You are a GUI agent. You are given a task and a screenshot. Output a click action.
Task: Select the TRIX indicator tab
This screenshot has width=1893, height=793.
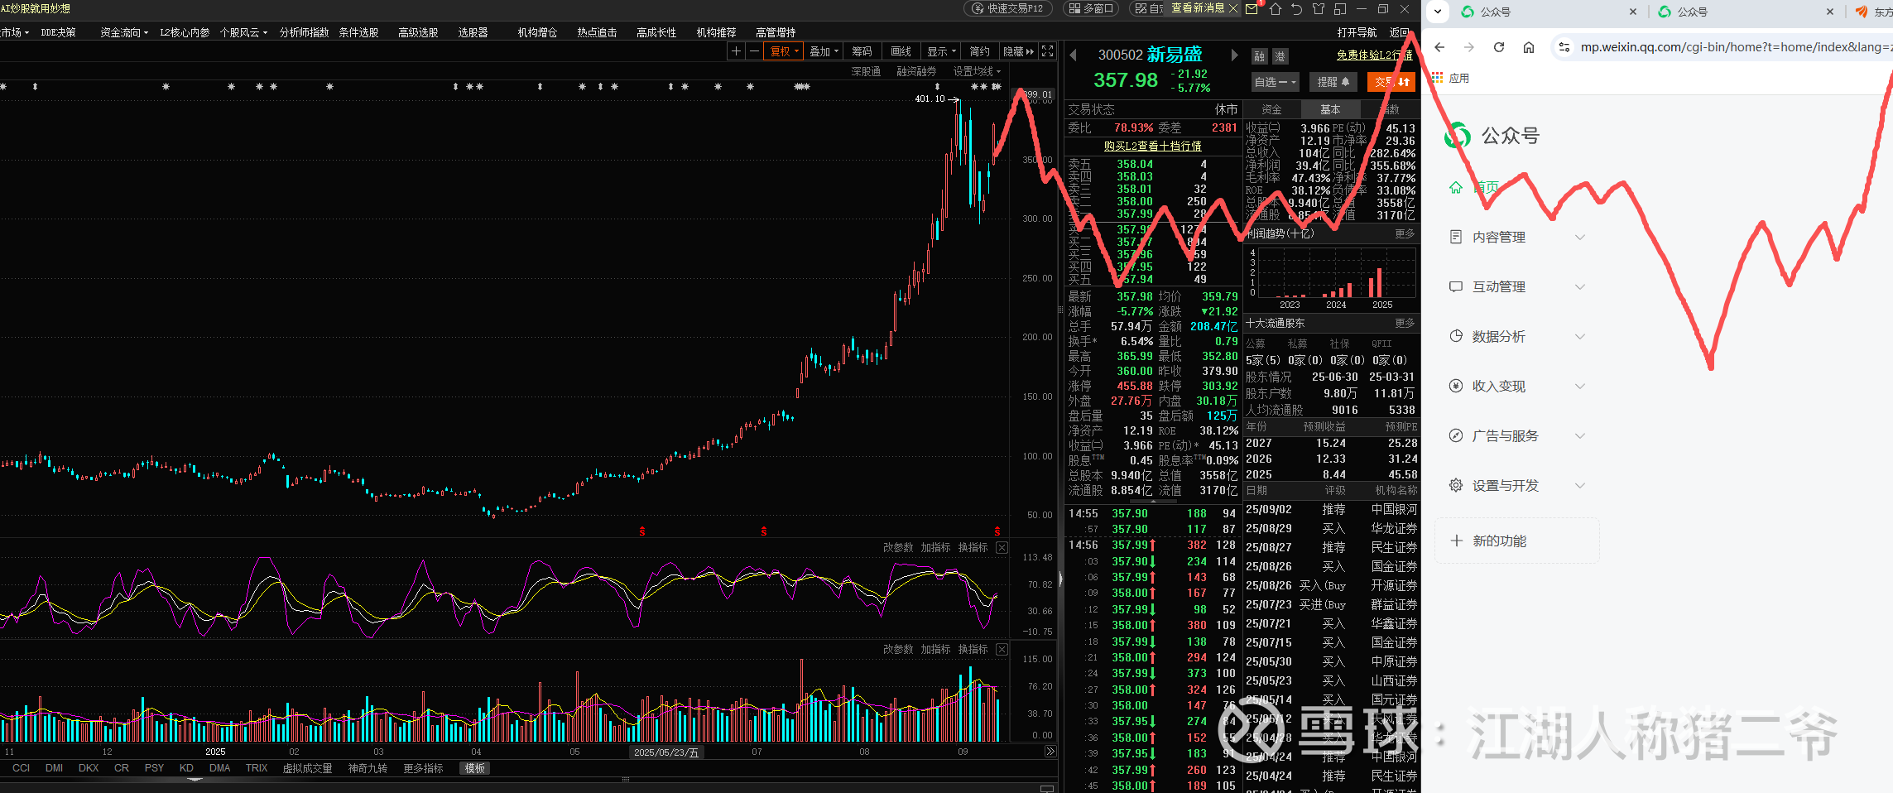[x=257, y=768]
